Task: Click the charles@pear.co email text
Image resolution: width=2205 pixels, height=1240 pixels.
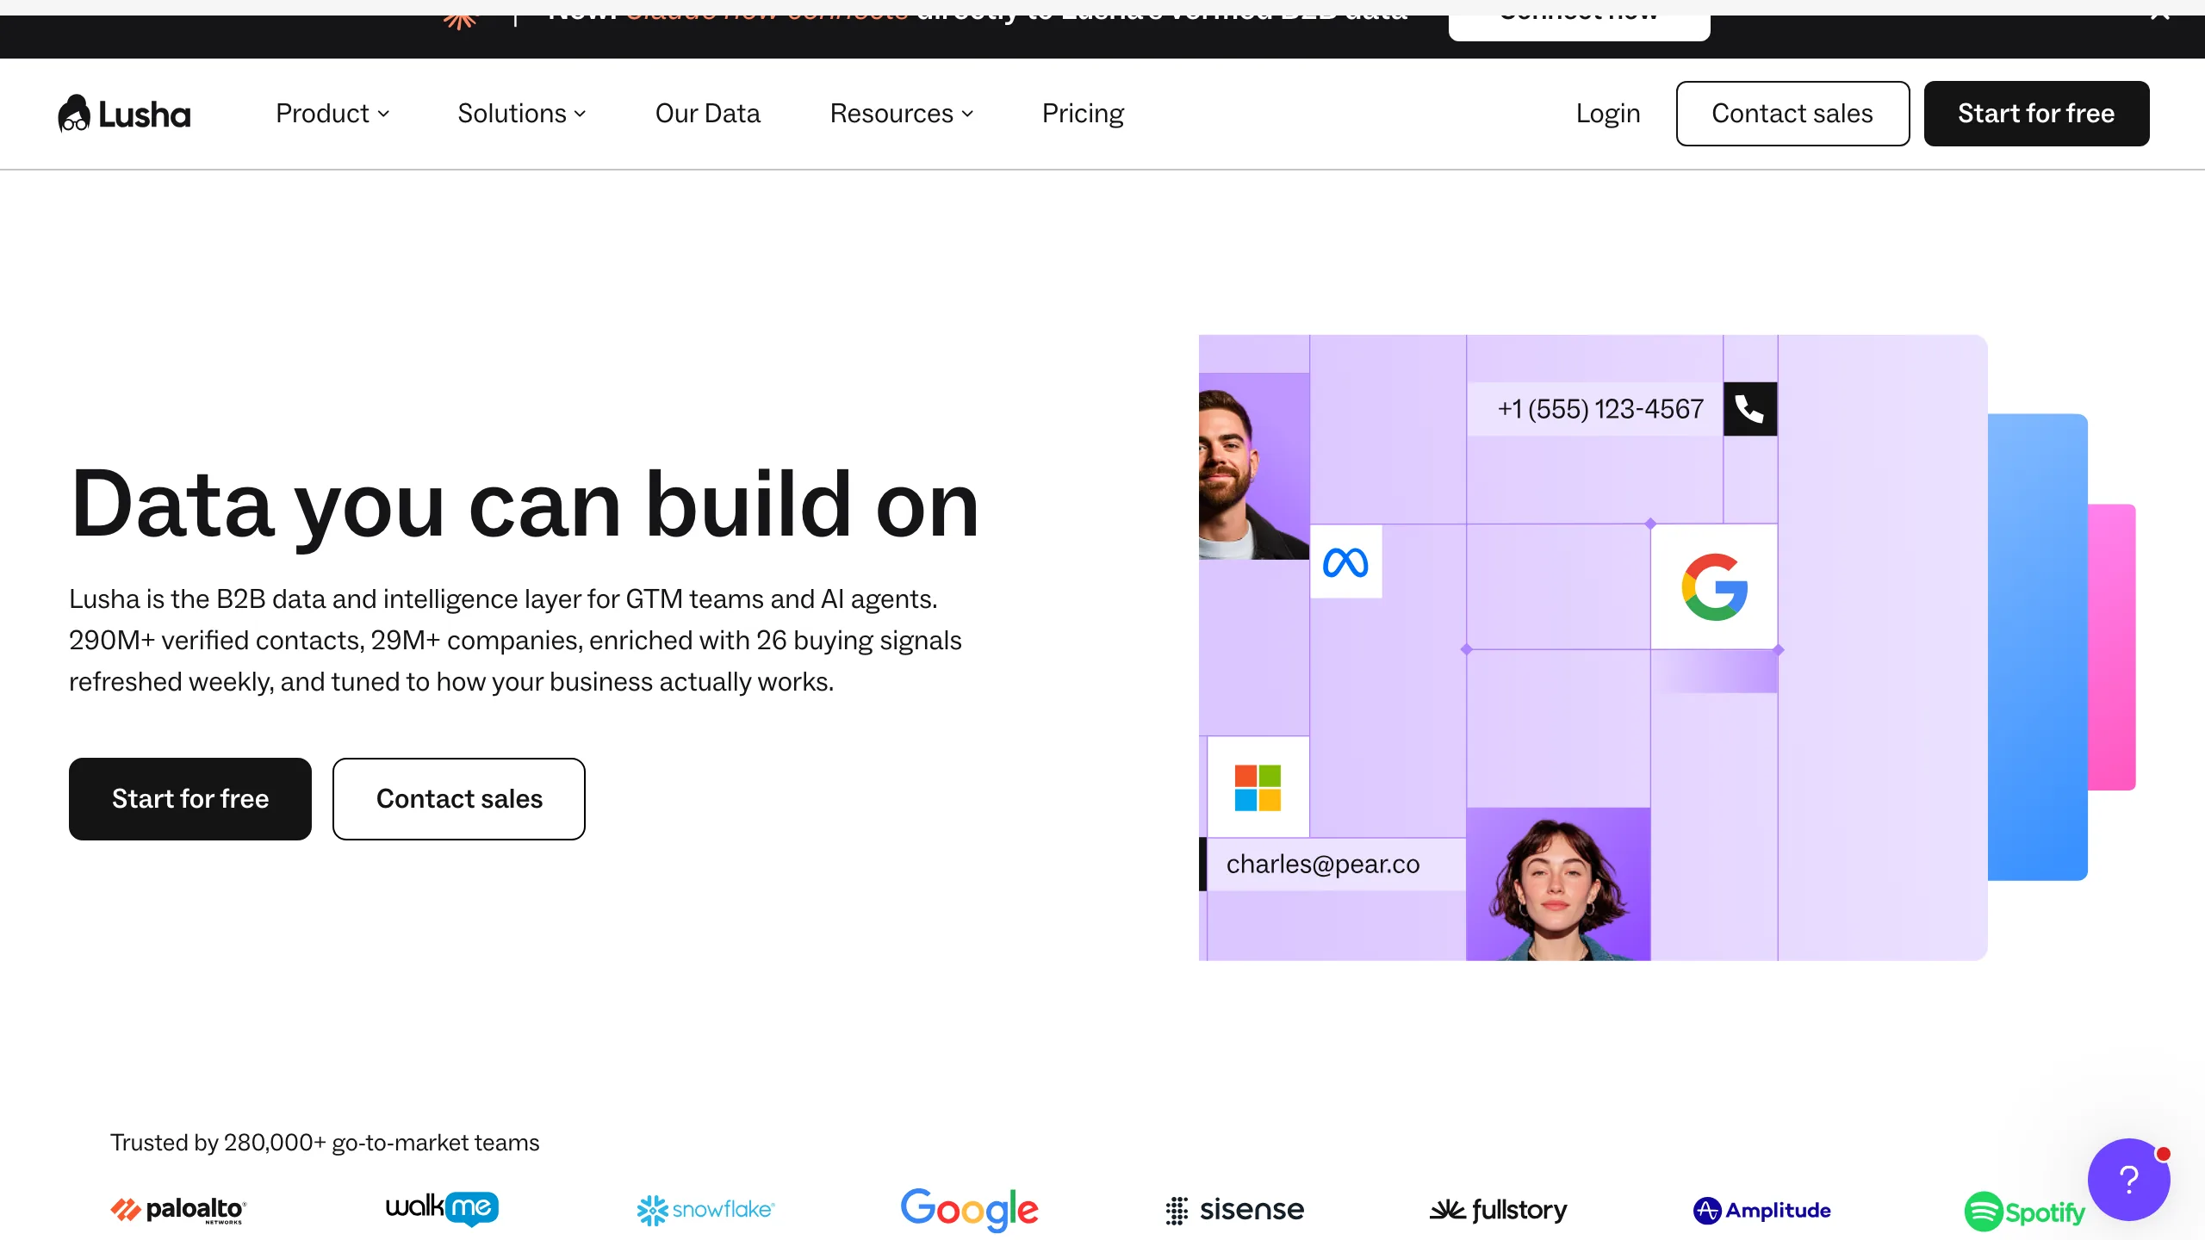Action: pyautogui.click(x=1323, y=864)
